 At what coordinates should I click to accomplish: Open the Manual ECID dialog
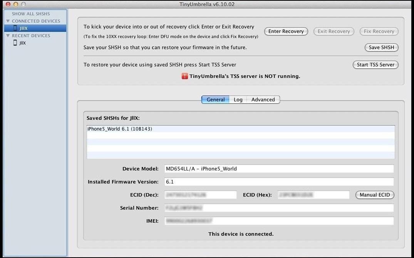[374, 195]
